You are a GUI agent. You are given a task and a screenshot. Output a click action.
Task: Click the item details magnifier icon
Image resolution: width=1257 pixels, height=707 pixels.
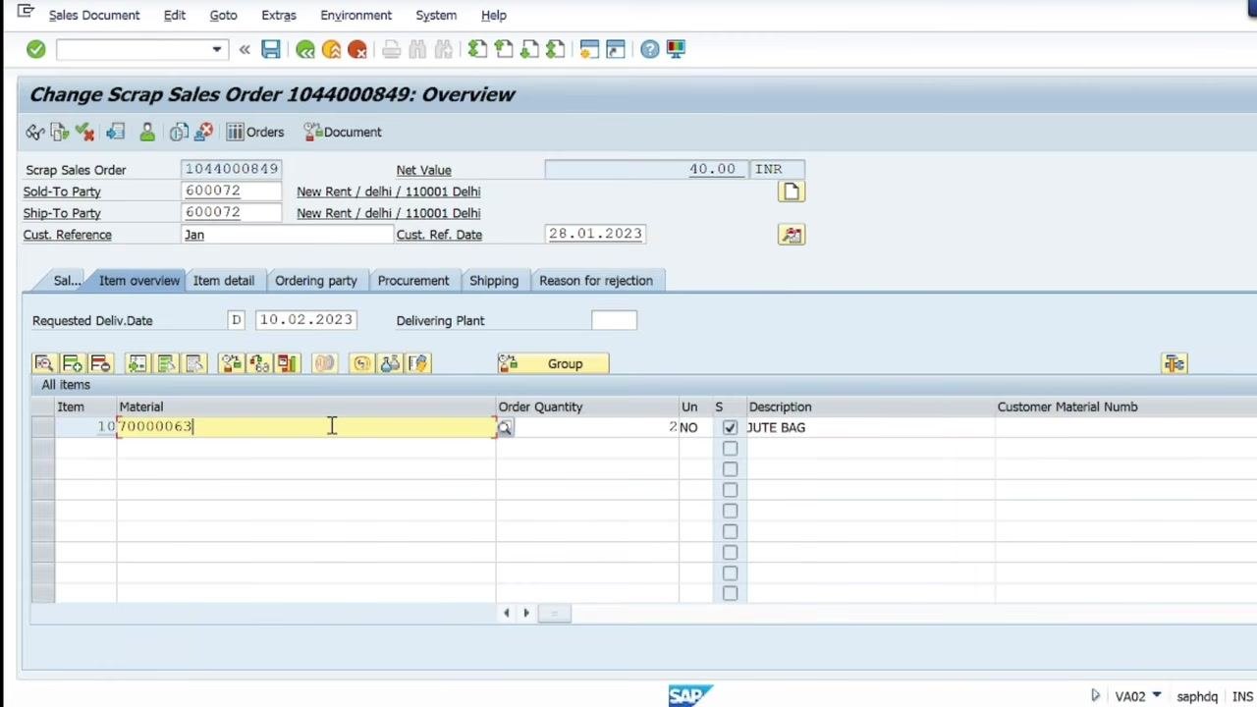tap(43, 364)
